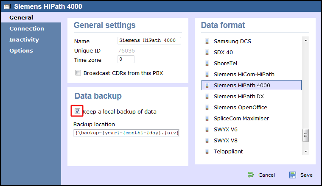
Task: Untick Keep a local backup of data
Action: (x=77, y=111)
